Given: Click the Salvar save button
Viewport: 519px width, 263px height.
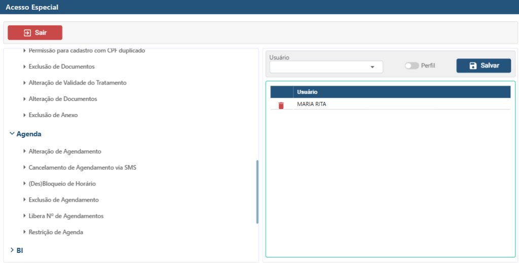Looking at the screenshot, I should 484,66.
